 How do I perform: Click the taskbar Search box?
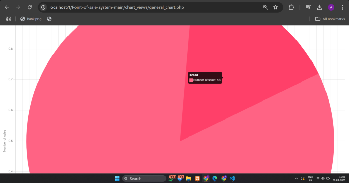144,178
